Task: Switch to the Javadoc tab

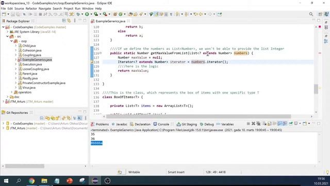Action: tap(119, 124)
